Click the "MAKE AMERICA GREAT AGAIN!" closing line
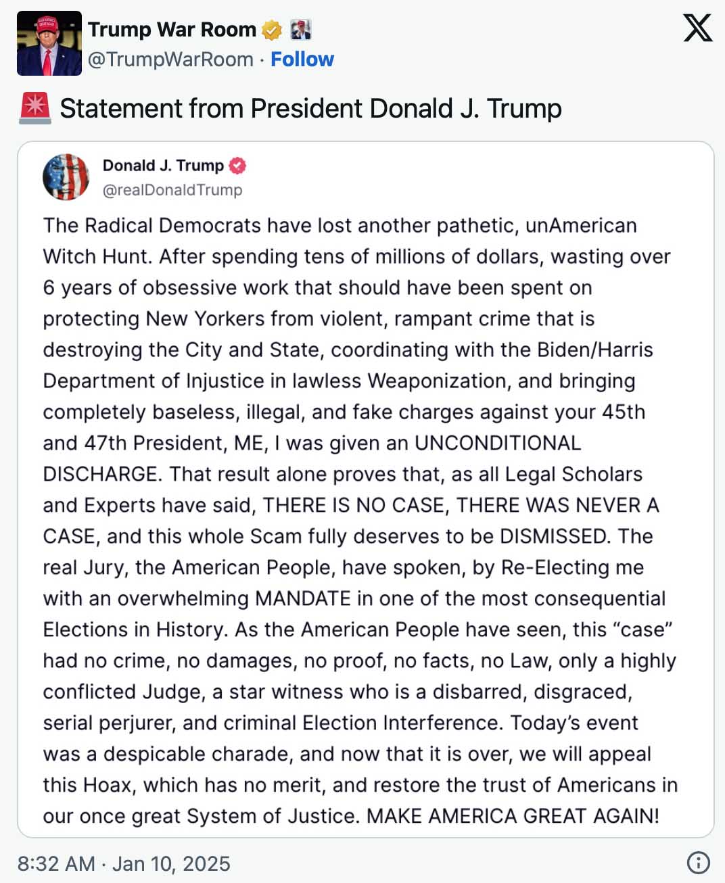725x883 pixels. (513, 816)
